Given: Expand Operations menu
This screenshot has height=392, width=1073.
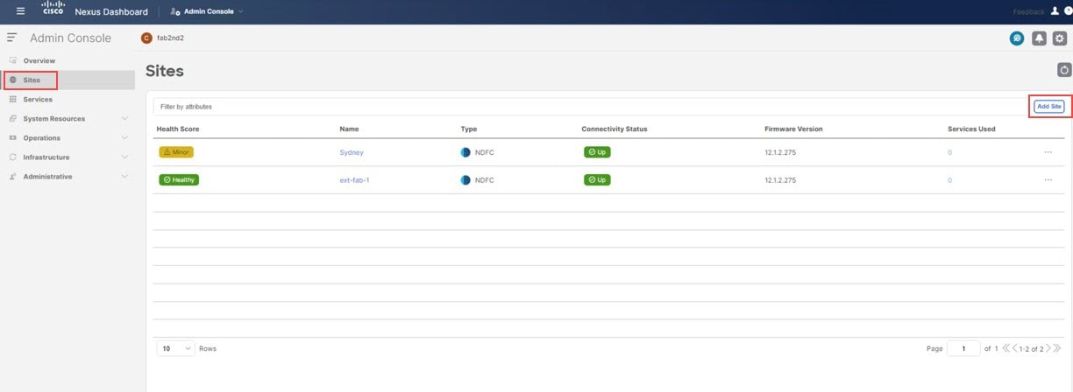Looking at the screenshot, I should [x=68, y=137].
